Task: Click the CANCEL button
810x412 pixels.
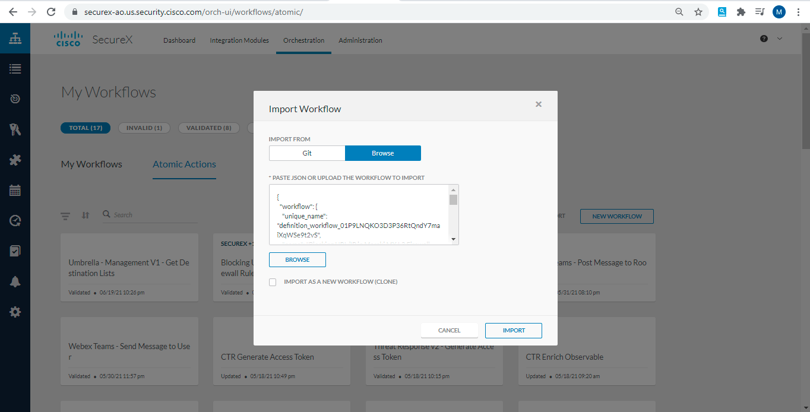Action: [x=450, y=331]
